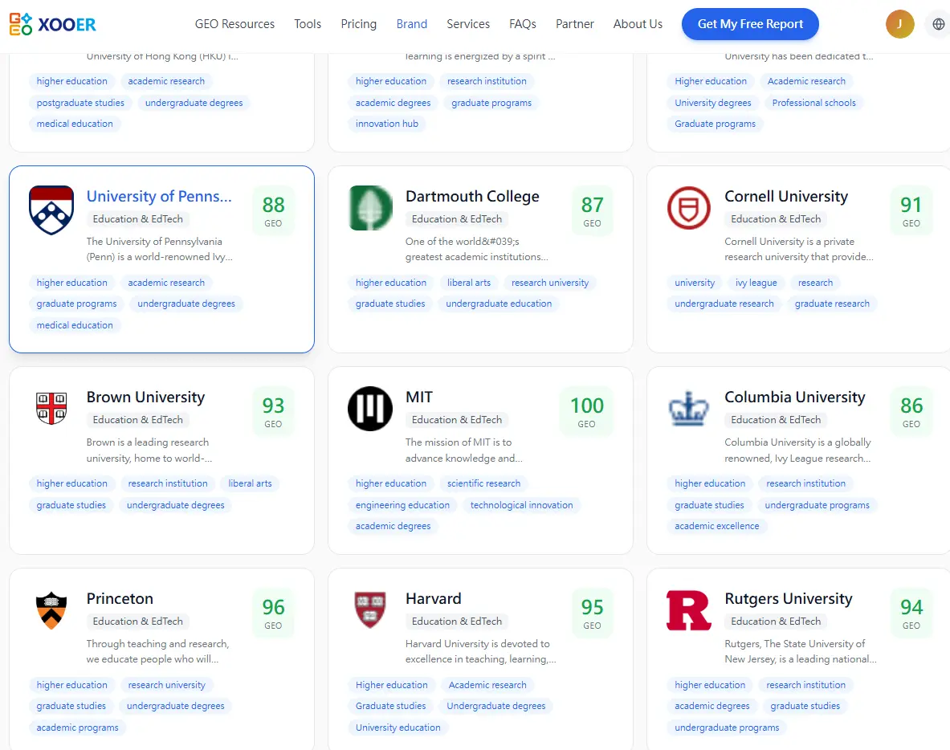Click Columbia's 86 GEO score badge
This screenshot has height=750, width=950.
[x=911, y=411]
